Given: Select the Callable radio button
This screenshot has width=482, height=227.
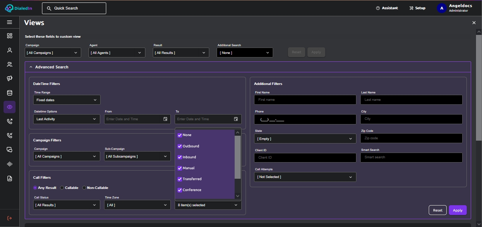Looking at the screenshot, I should click(62, 188).
